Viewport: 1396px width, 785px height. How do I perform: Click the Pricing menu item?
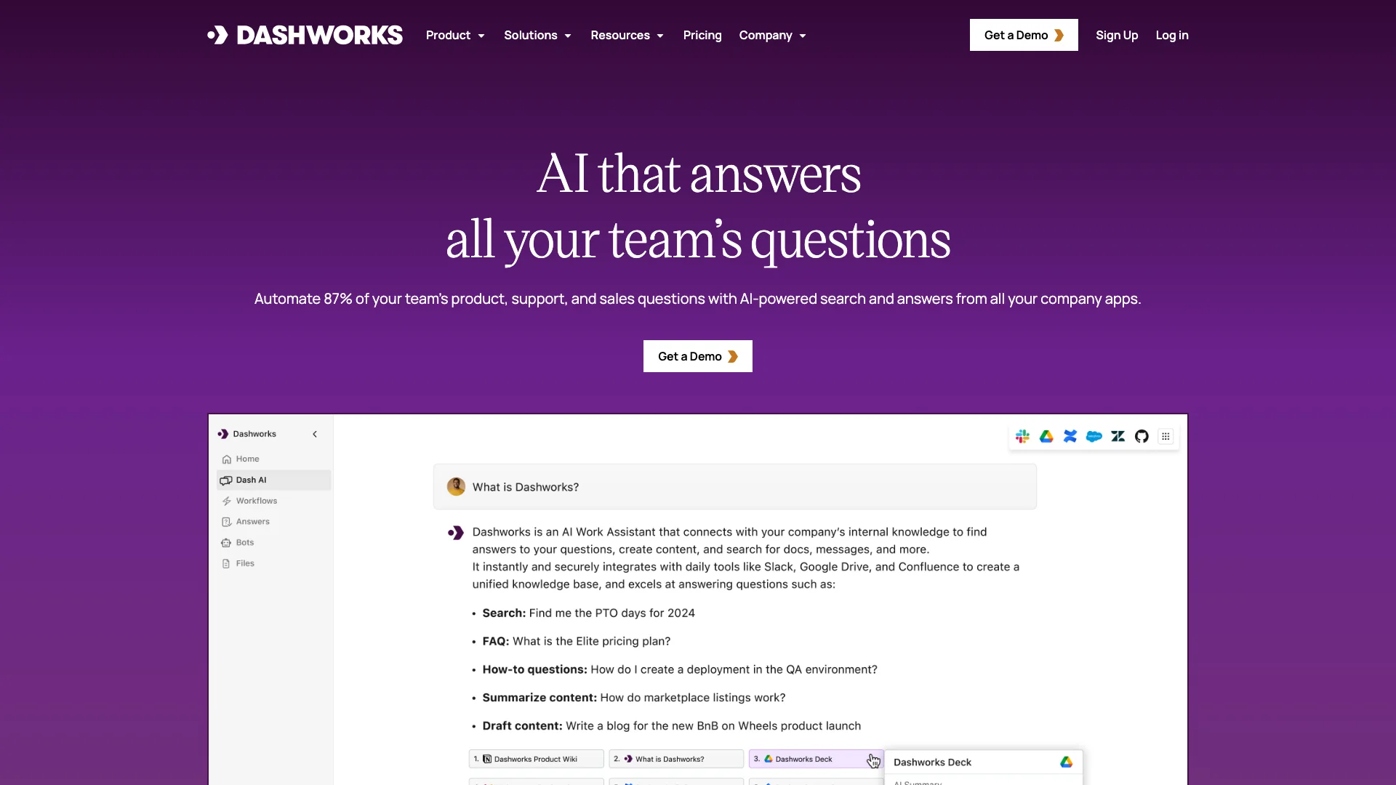pos(702,34)
